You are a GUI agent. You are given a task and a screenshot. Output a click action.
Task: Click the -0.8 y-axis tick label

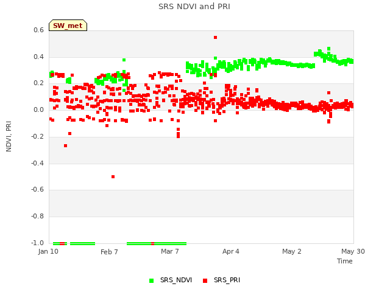[x=37, y=217]
